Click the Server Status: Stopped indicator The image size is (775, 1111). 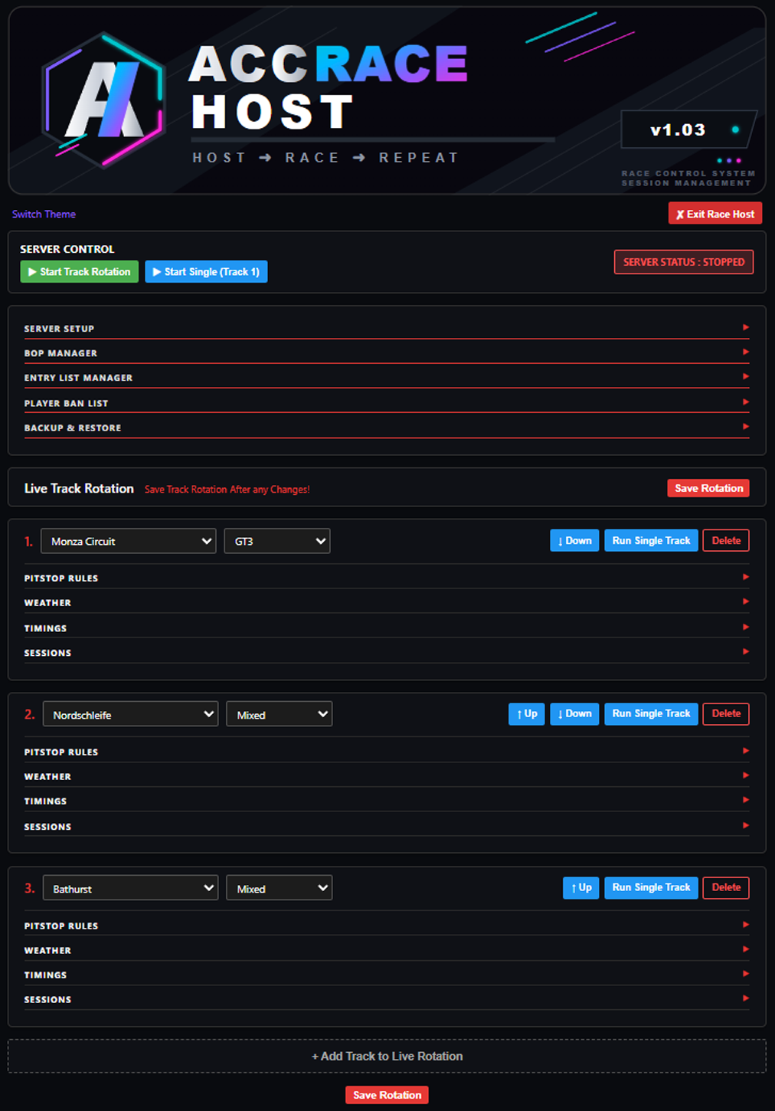click(x=684, y=262)
